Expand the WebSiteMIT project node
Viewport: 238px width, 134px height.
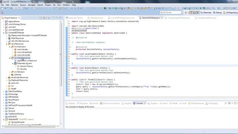coord(4,119)
